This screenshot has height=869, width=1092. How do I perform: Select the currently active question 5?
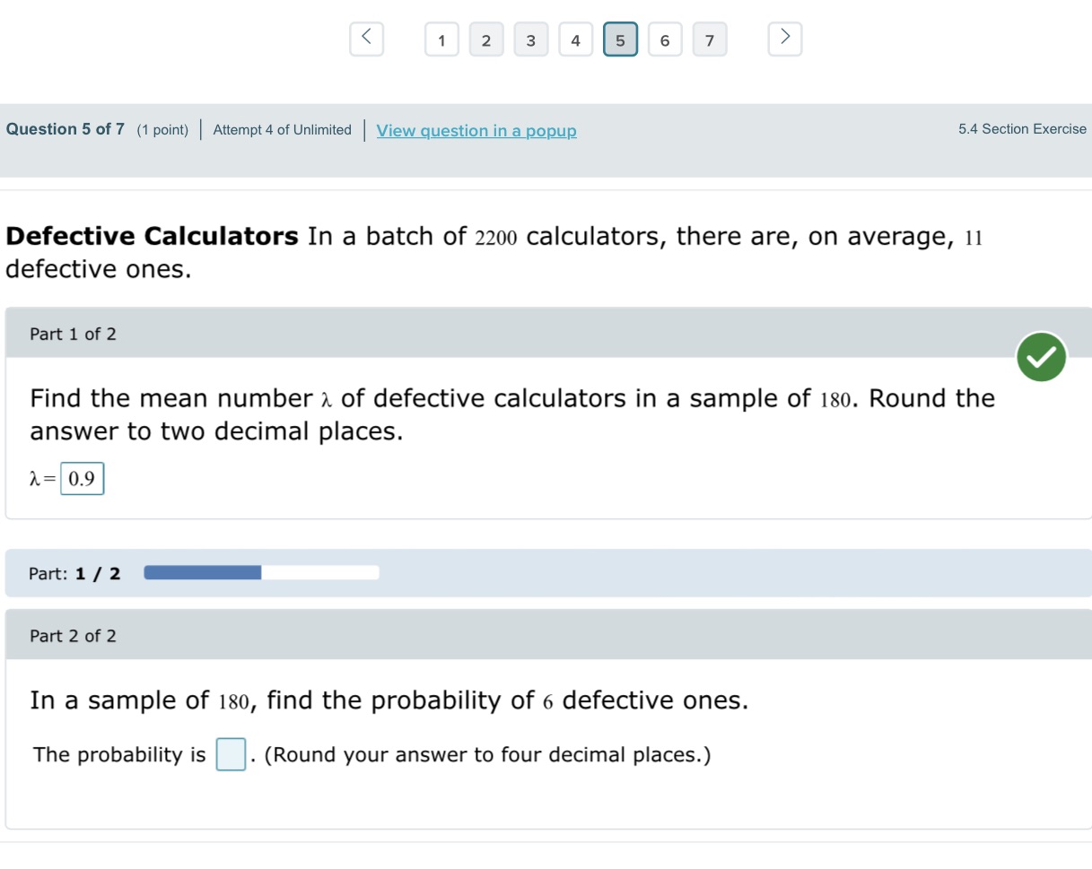[620, 40]
